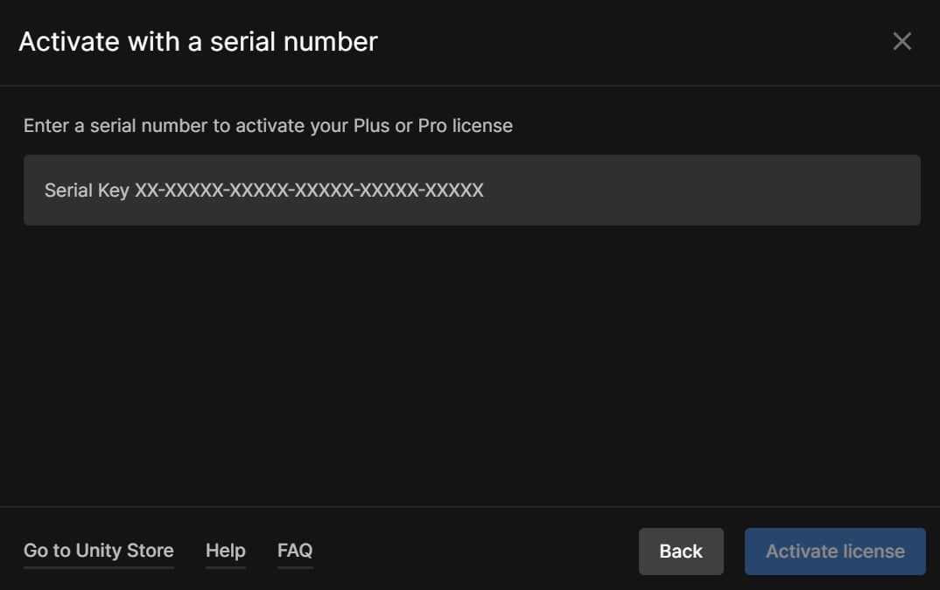Viewport: 940px width, 590px height.
Task: Submit the serial via Activate license
Action: (834, 552)
